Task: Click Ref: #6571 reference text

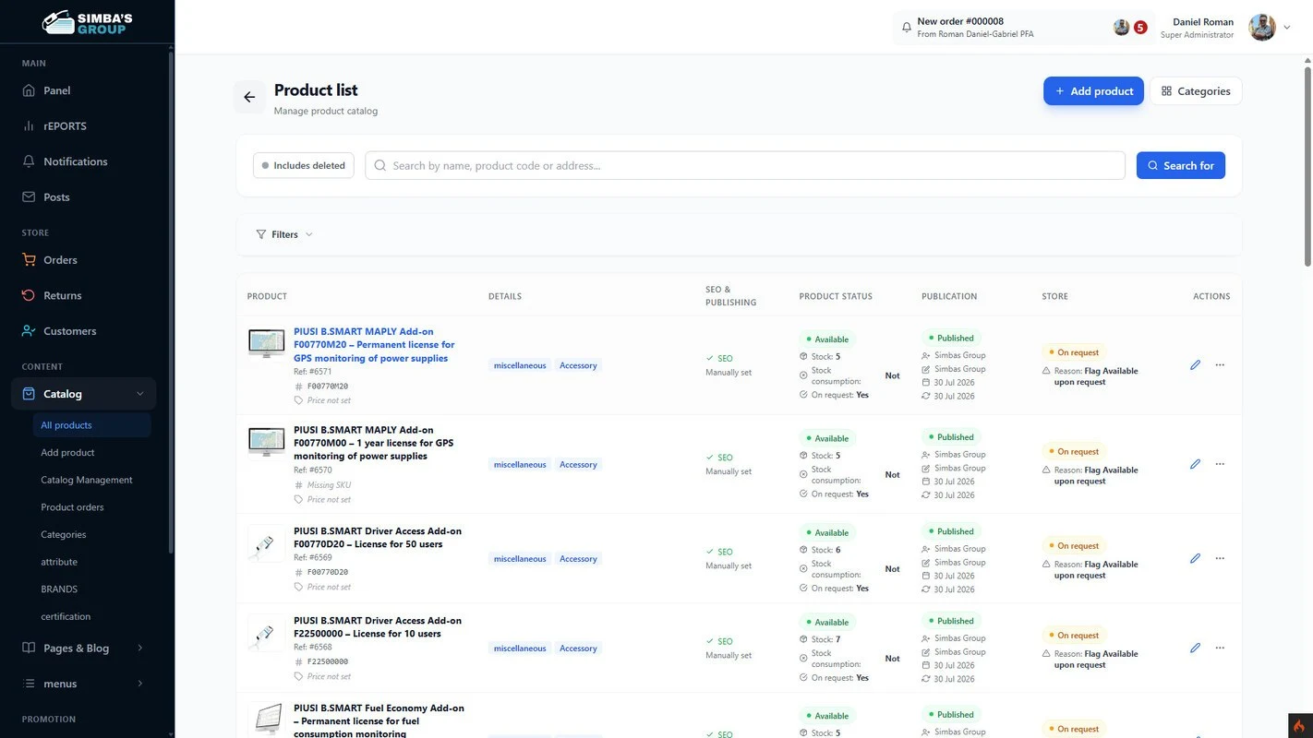Action: pos(313,372)
